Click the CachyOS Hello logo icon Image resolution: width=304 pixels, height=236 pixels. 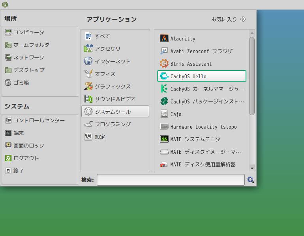coord(164,76)
